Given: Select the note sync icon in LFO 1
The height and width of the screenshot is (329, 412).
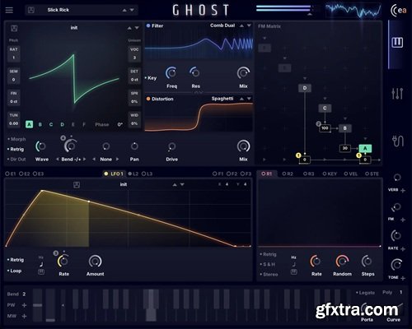Looking at the screenshot, I should 41,264.
